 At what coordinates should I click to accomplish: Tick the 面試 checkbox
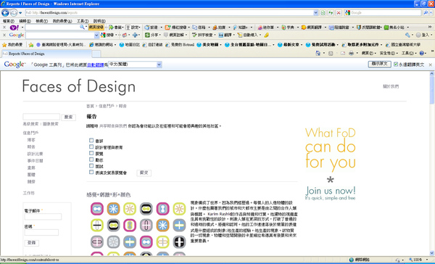(x=91, y=166)
